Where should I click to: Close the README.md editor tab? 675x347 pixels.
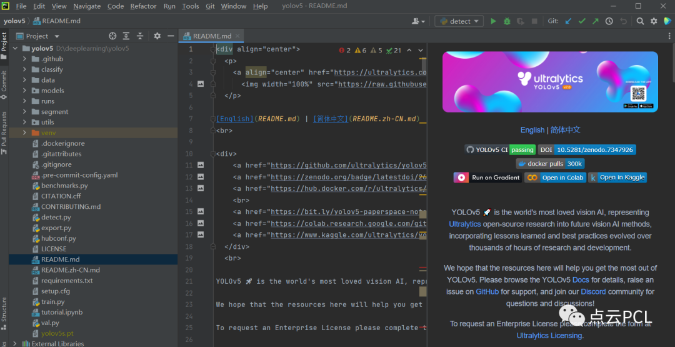(x=237, y=36)
